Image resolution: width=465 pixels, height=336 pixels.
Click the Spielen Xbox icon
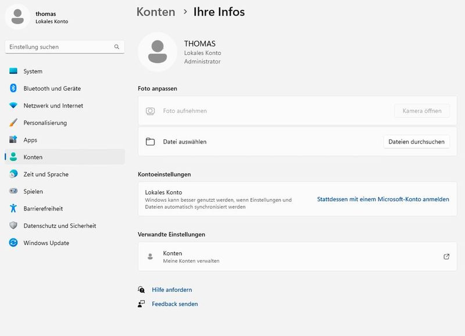(x=12, y=191)
